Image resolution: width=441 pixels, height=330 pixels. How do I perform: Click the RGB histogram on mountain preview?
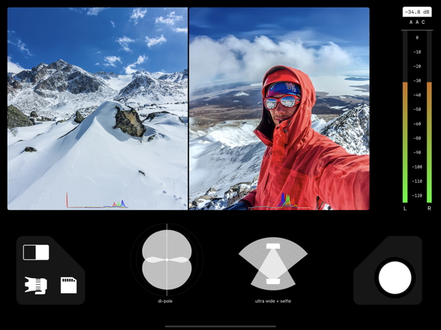pos(97,200)
